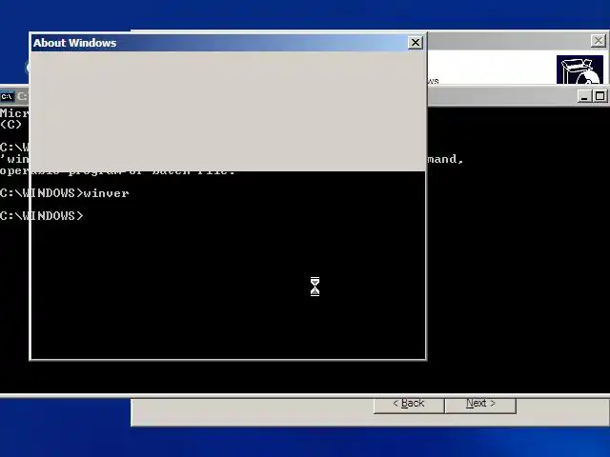The image size is (610, 457).
Task: Maximize the command prompt window
Action: [600, 96]
